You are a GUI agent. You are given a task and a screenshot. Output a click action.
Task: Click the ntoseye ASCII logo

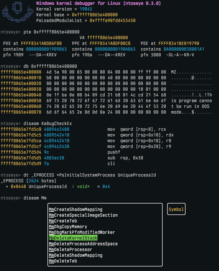[x=16, y=12]
